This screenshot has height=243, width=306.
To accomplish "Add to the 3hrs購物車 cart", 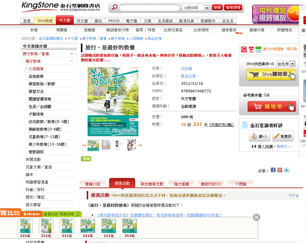I will [271, 75].
